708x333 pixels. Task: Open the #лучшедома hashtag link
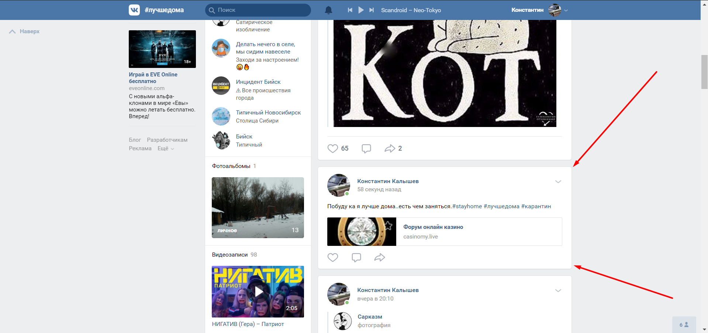(501, 206)
